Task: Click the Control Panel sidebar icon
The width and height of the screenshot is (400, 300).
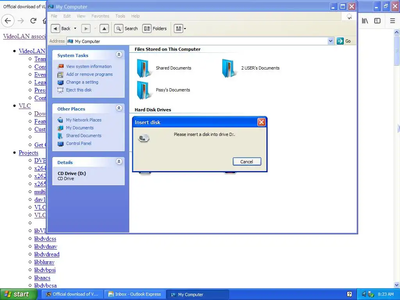Action: click(x=61, y=144)
